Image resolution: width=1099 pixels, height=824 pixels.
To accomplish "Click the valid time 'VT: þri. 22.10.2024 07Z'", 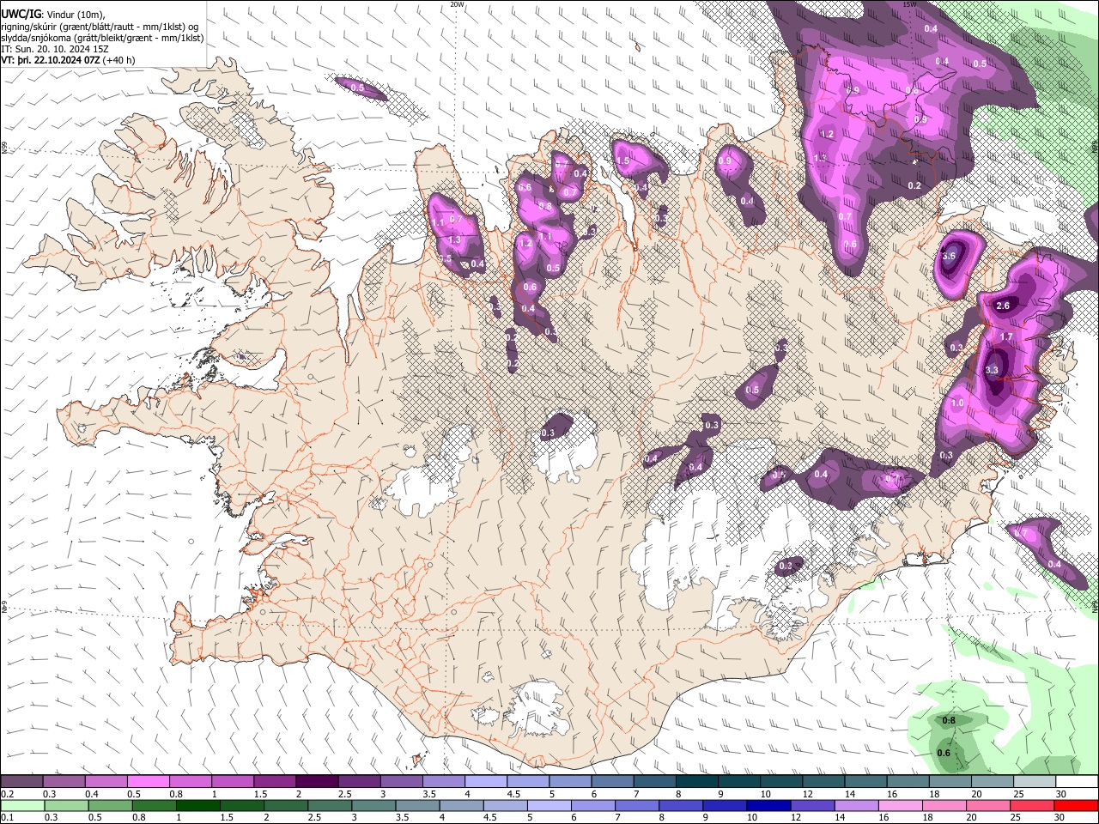I will click(x=51, y=60).
